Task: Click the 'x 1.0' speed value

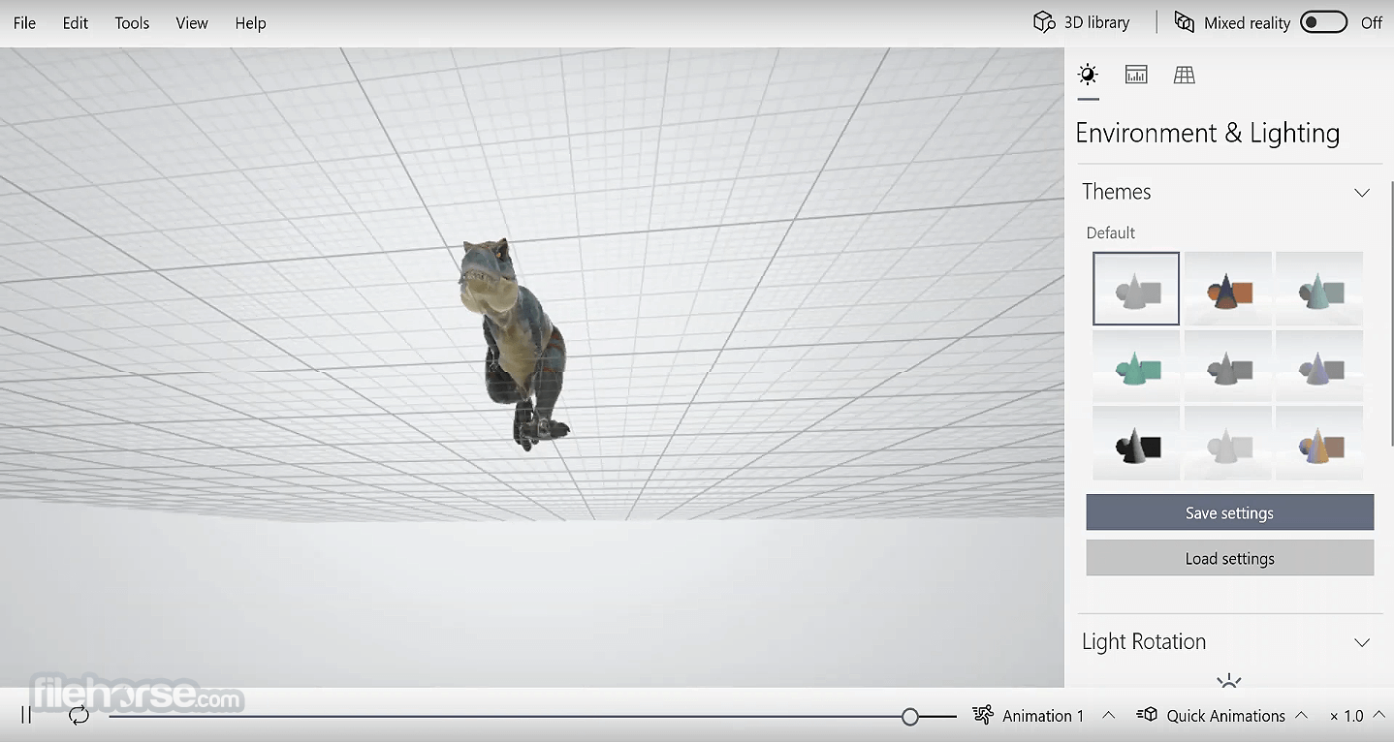Action: point(1346,716)
